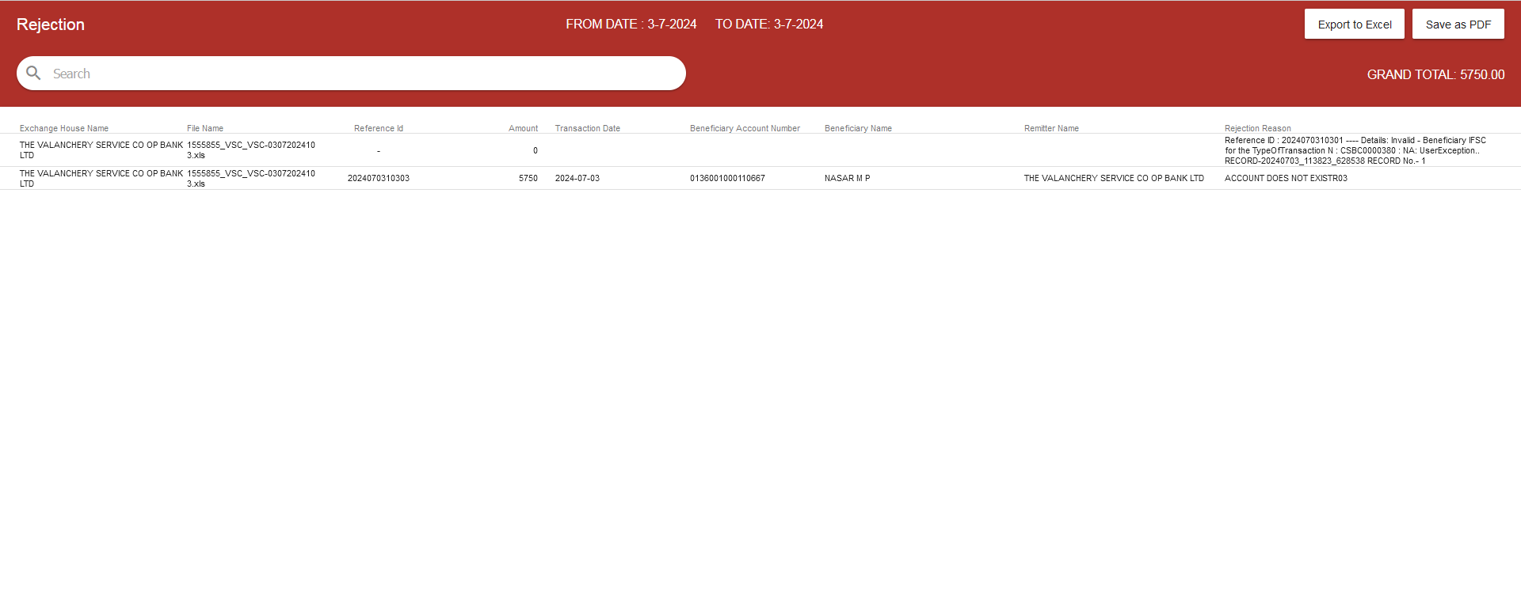Select the NASAR M P beneficiary cell
The width and height of the screenshot is (1521, 598).
(x=847, y=179)
